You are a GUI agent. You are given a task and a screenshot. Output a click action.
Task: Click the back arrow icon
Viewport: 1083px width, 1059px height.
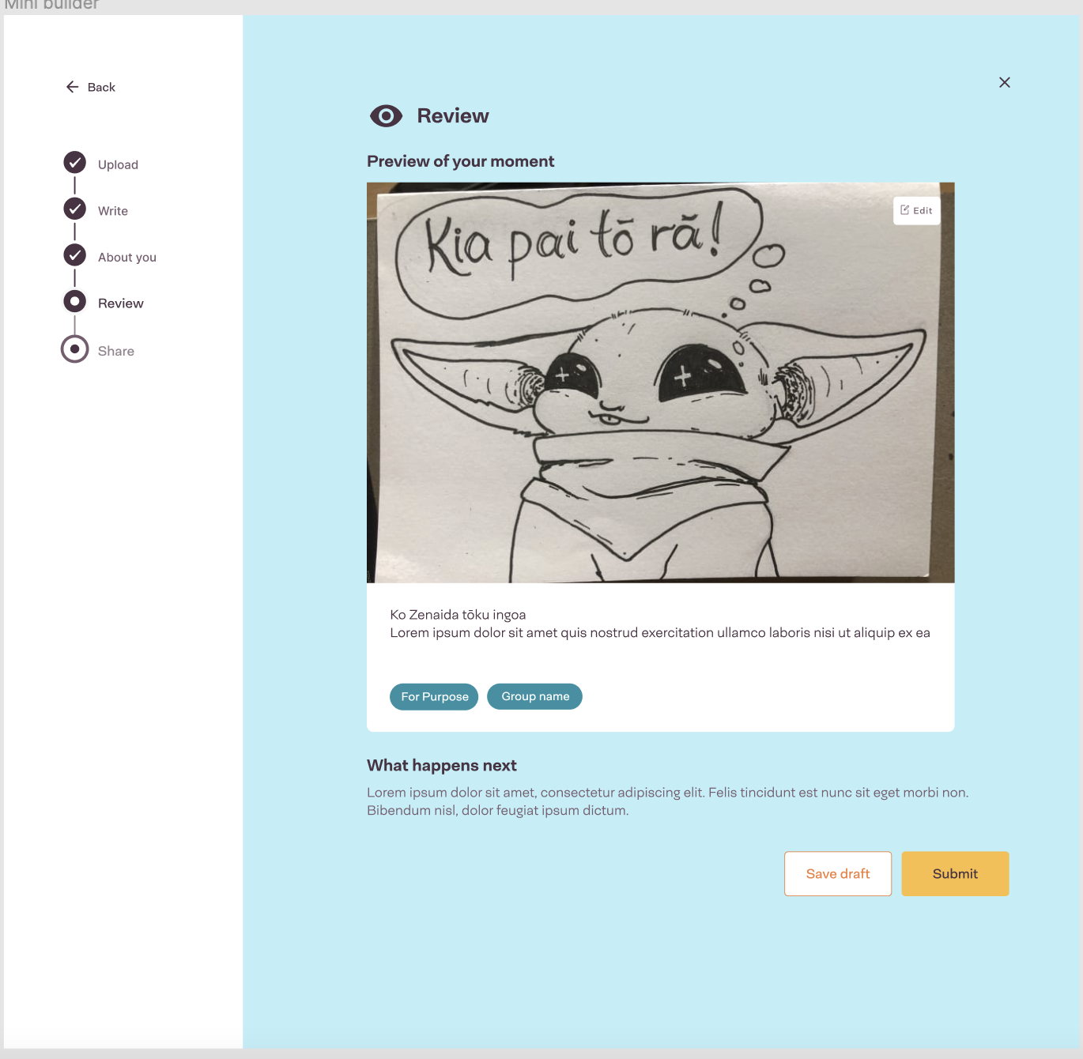pyautogui.click(x=72, y=87)
